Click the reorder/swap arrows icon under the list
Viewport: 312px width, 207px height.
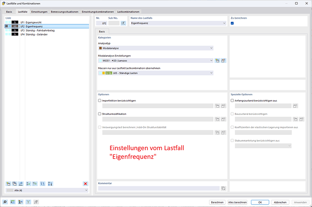(x=43, y=184)
